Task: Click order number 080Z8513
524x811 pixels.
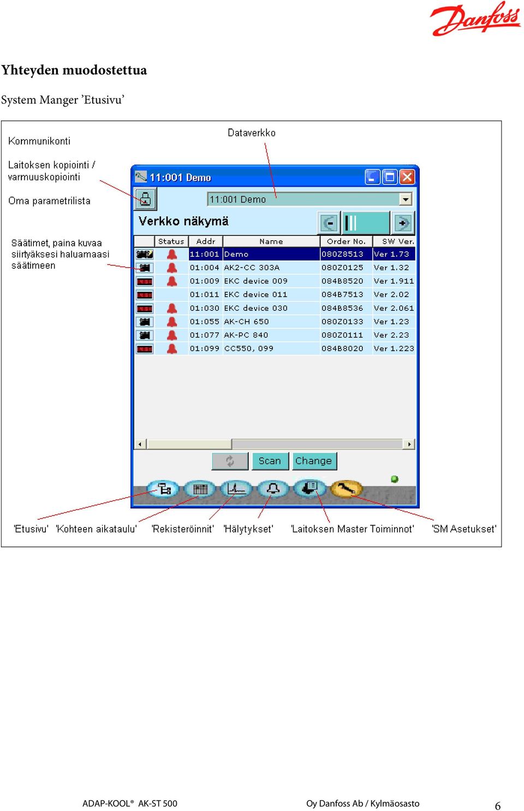Action: point(342,254)
